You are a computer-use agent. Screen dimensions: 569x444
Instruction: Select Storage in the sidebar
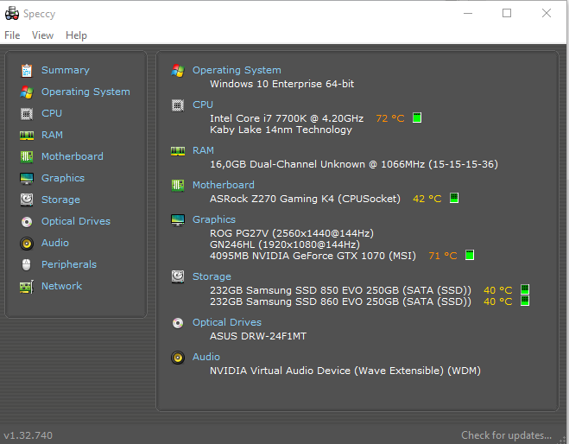(60, 200)
